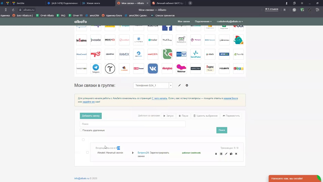Open the Webinar service tile
Image resolution: width=323 pixels, height=182 pixels.
pyautogui.click(x=181, y=69)
